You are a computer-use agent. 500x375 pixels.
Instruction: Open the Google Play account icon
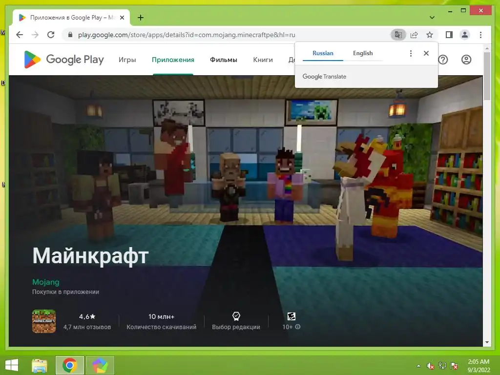coord(466,60)
